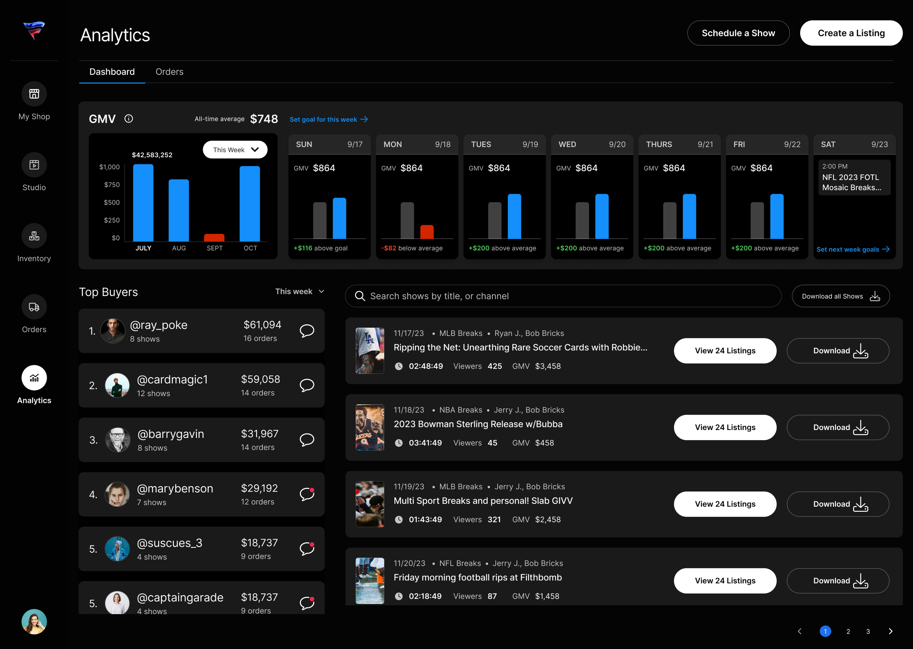Jump to page 2 of shows
Viewport: 913px width, 649px height.
tap(848, 631)
